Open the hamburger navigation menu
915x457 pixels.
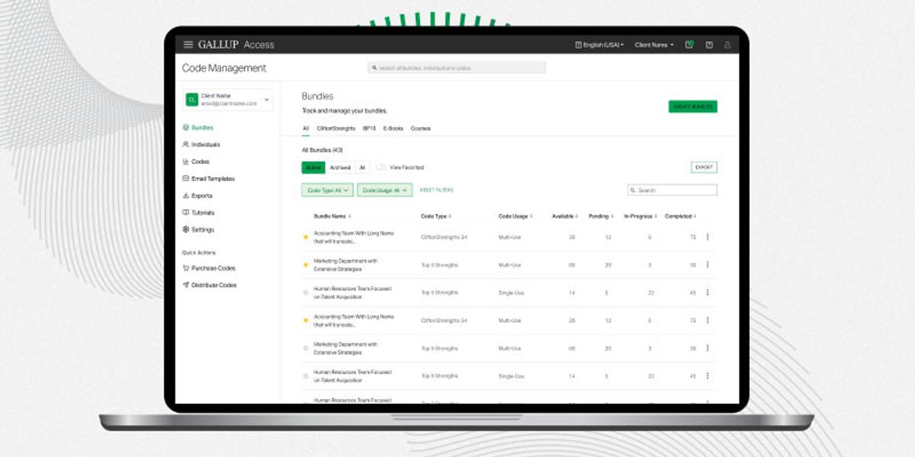pos(188,45)
